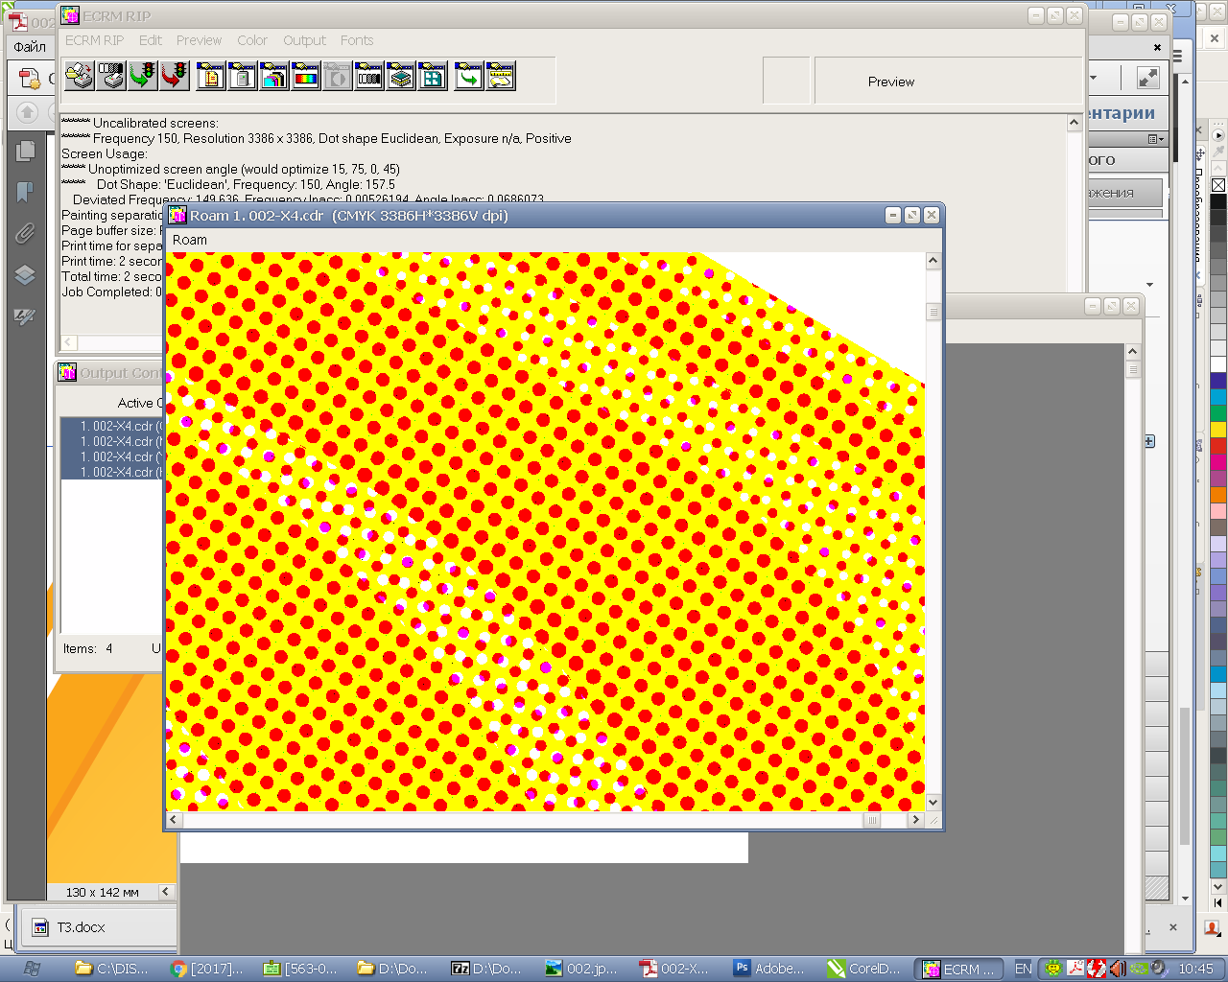Open the C:\DIS... folder taskbar button
1228x982 pixels.
click(x=112, y=969)
